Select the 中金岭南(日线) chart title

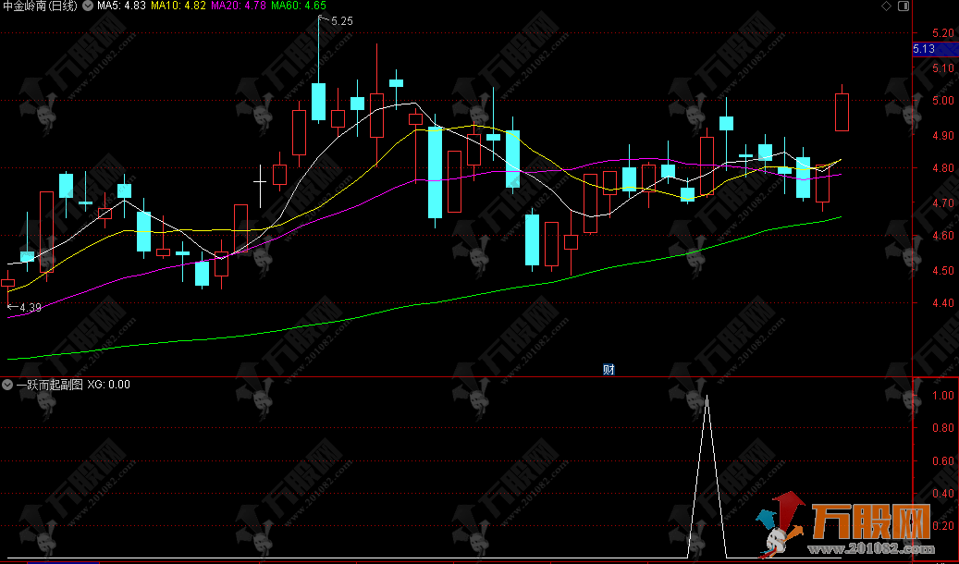[41, 6]
